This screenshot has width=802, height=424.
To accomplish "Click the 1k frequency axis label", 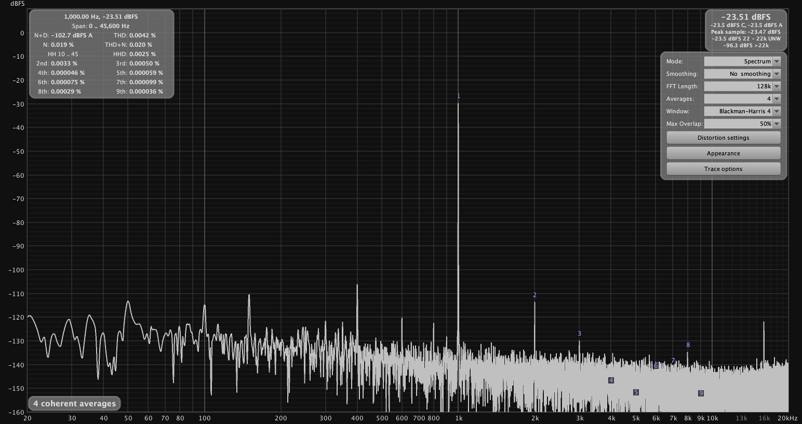I will (459, 418).
